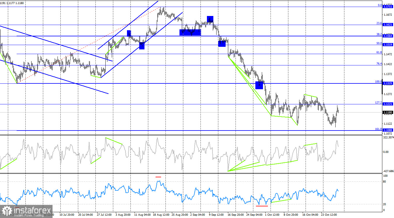Click the 24 Sep 04:00 time label
The height and width of the screenshot is (218, 394).
click(254, 215)
